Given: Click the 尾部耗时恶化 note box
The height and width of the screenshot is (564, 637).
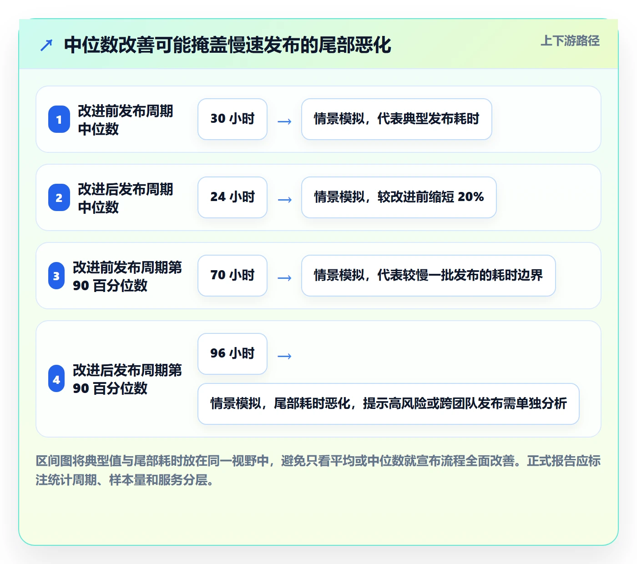Looking at the screenshot, I should tap(389, 404).
